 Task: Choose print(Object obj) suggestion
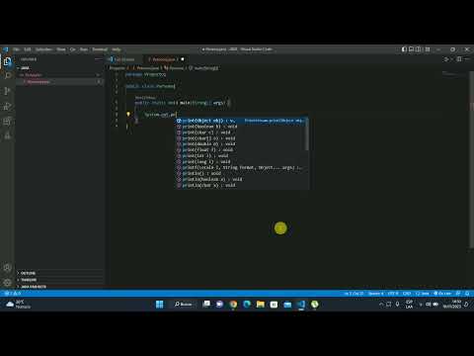[x=242, y=121]
